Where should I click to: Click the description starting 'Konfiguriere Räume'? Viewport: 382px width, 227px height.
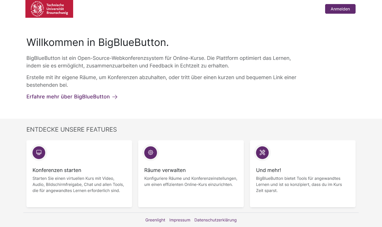pos(191,181)
